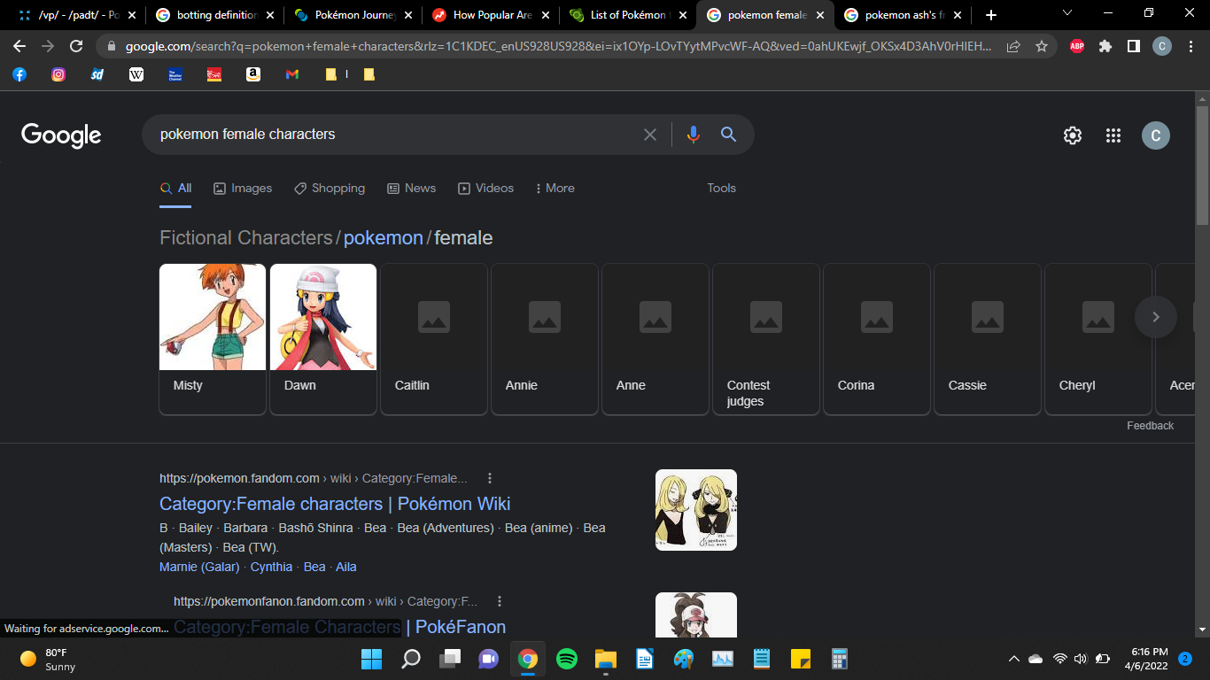The height and width of the screenshot is (680, 1210).
Task: Switch to the Images tab
Action: 243,188
